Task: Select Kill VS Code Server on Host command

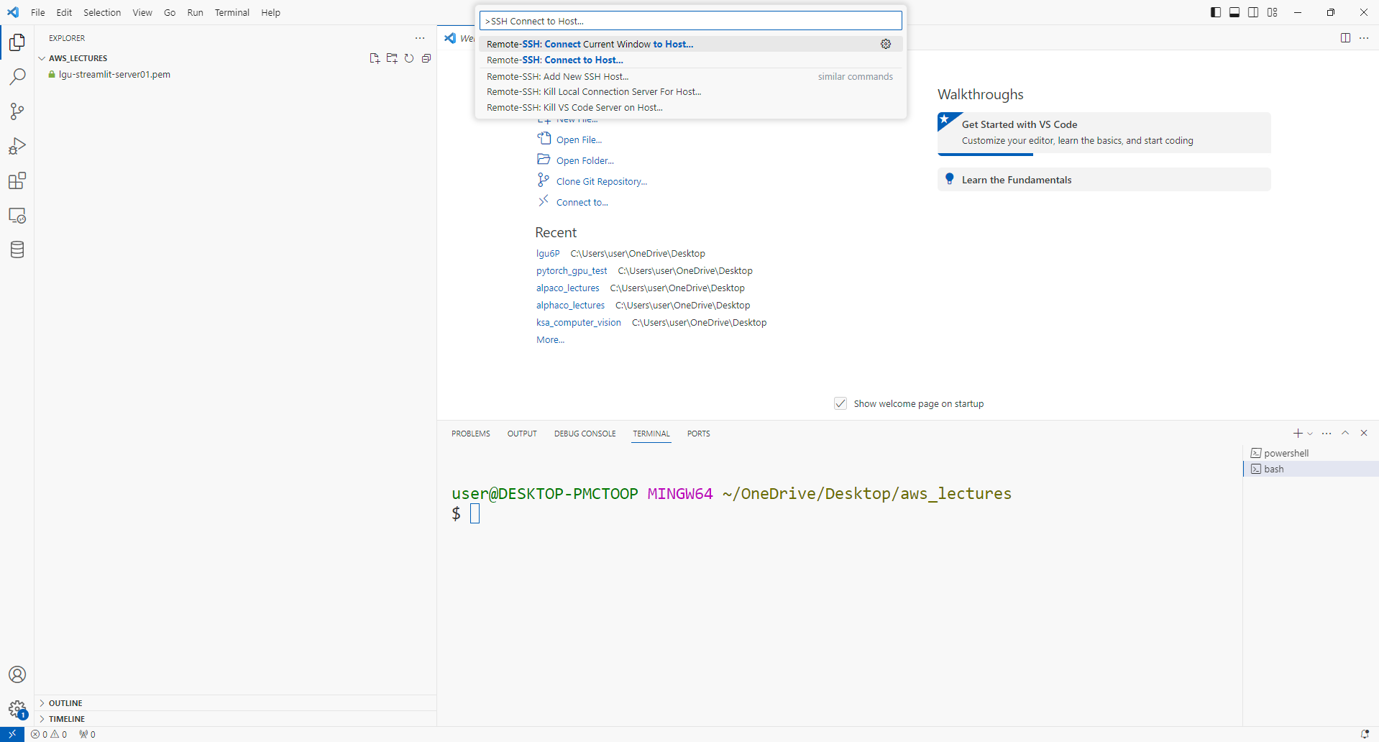Action: 690,108
